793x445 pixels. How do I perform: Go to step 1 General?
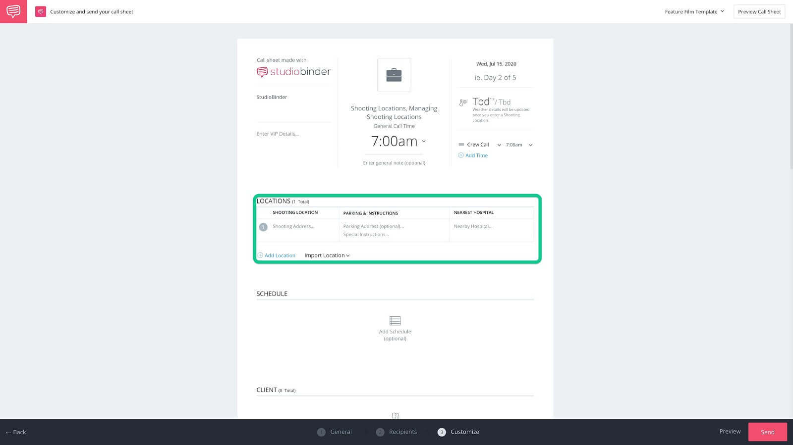[335, 432]
